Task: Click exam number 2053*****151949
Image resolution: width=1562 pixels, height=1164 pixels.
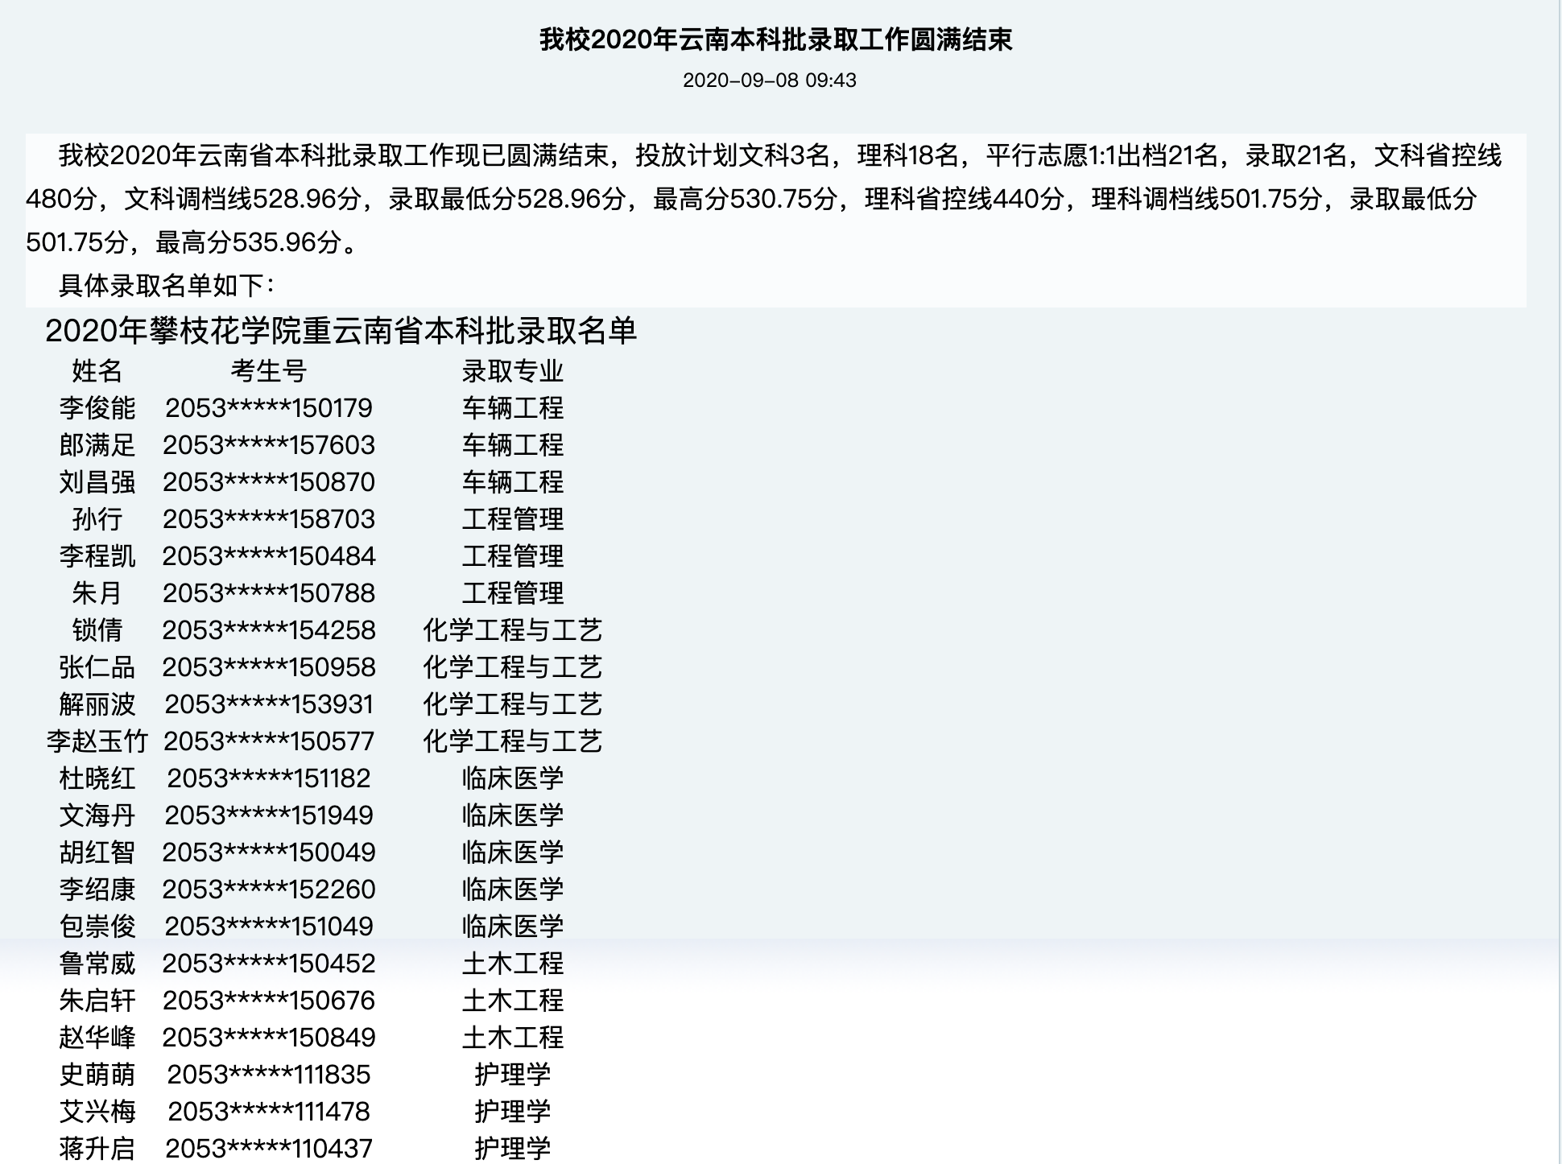Action: tap(269, 815)
